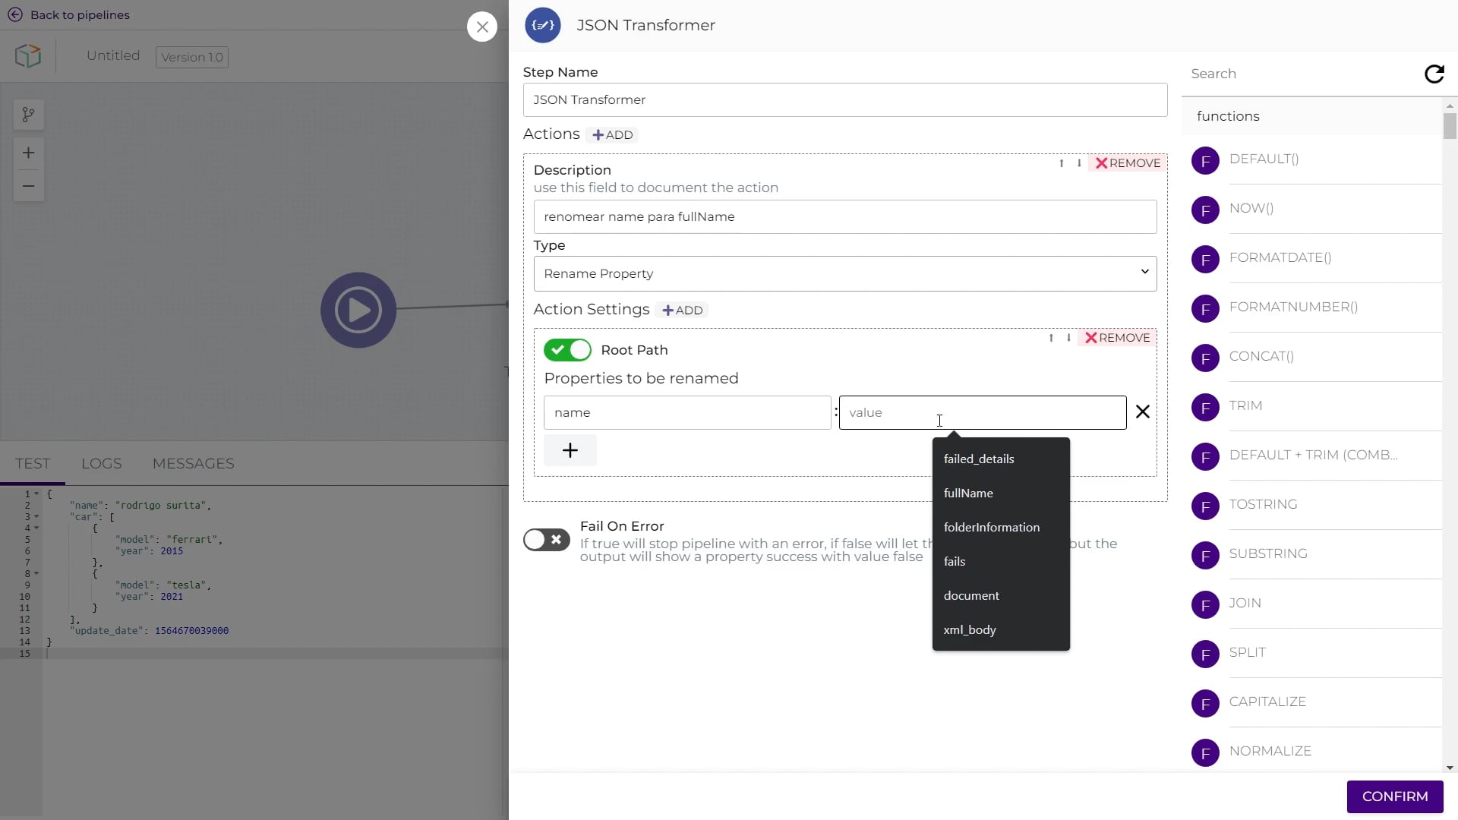Switch to the LOGS tab

(x=102, y=463)
